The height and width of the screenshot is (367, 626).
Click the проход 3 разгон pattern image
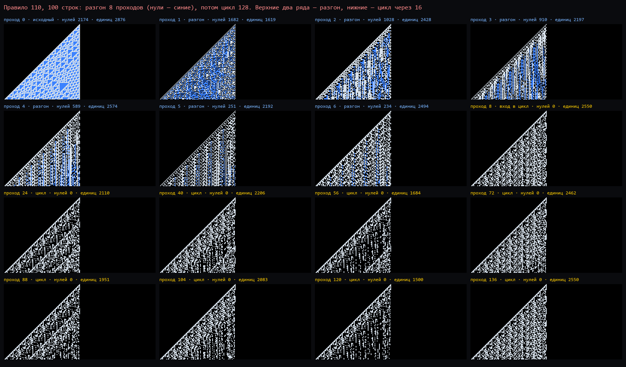pos(546,62)
